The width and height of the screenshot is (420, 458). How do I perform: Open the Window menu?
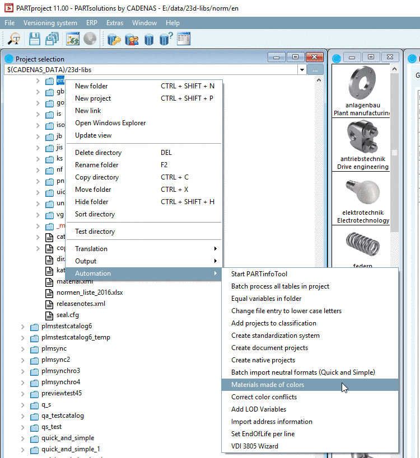(144, 23)
